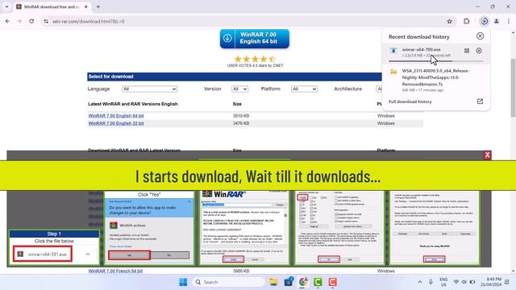The image size is (516, 290).
Task: Open the Architecture dropdown
Action: tap(379, 89)
